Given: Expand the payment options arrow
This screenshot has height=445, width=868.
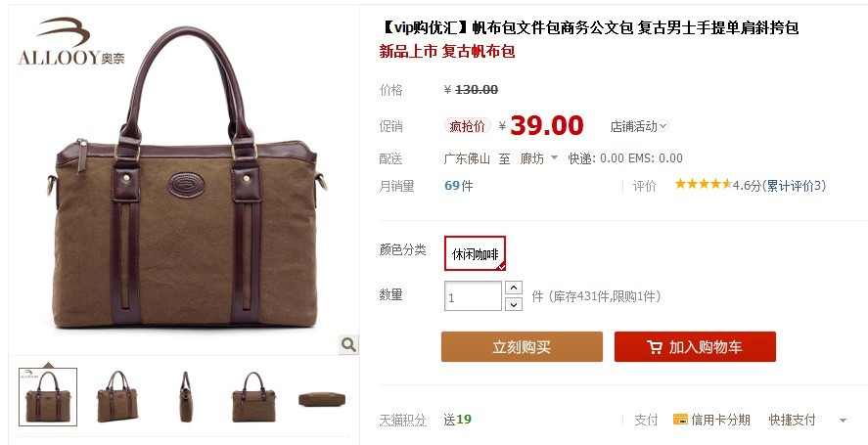Looking at the screenshot, I should (844, 421).
